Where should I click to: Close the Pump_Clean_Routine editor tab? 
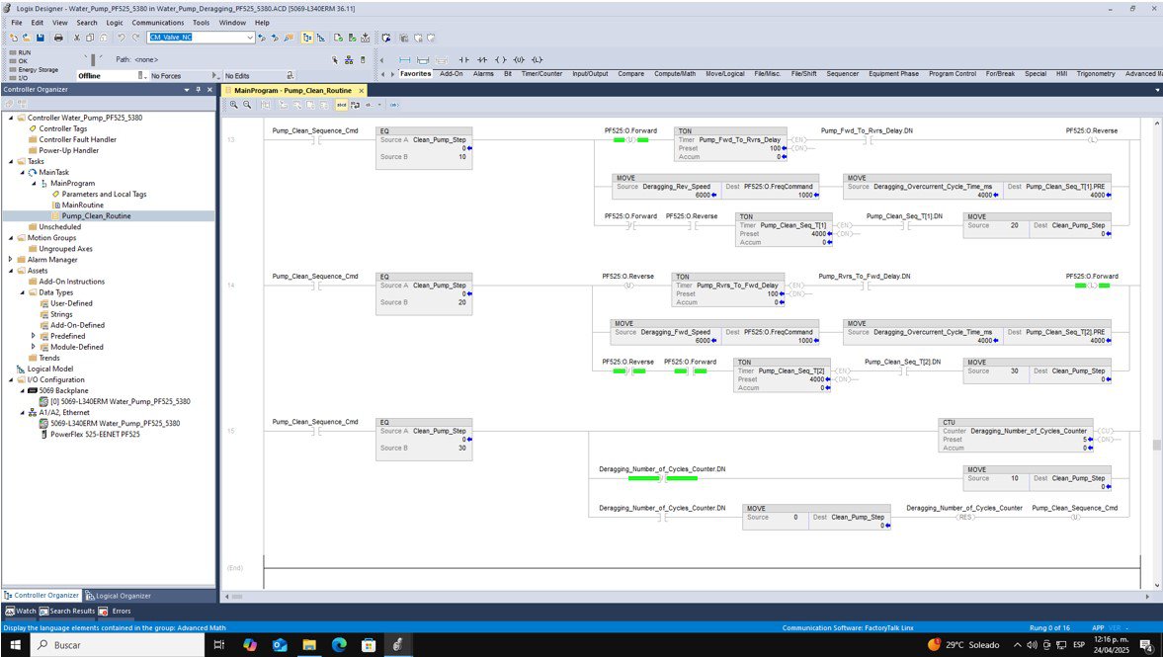pos(362,91)
